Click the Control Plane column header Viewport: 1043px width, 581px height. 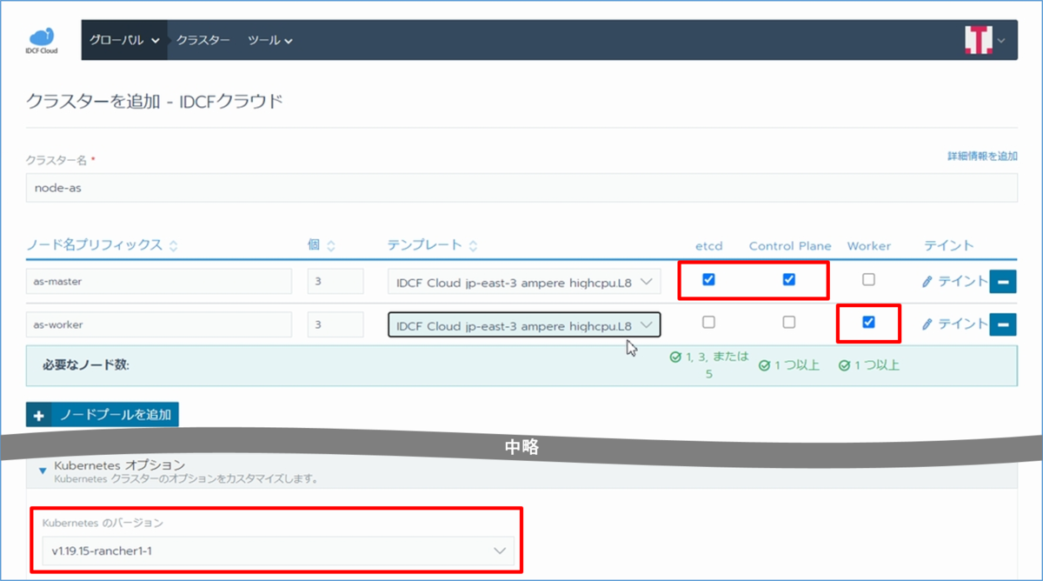[x=790, y=246]
